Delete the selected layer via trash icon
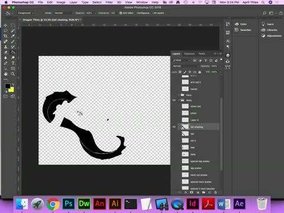Image resolution: width=284 pixels, height=213 pixels. click(215, 192)
